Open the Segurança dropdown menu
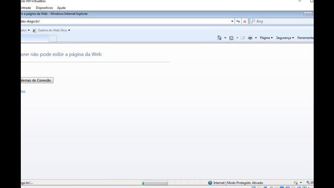This screenshot has width=334, height=188. [x=285, y=38]
